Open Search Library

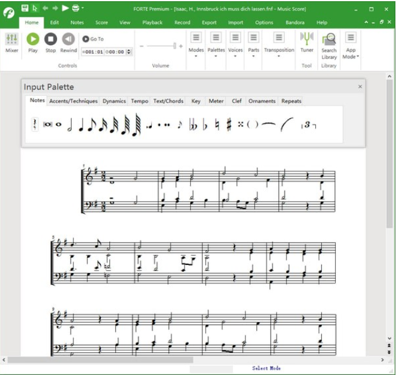point(329,46)
